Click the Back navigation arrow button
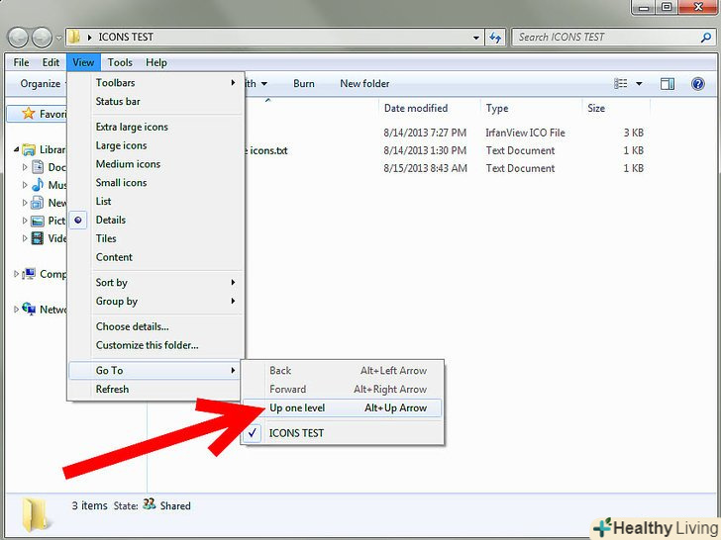This screenshot has width=721, height=540. click(18, 38)
